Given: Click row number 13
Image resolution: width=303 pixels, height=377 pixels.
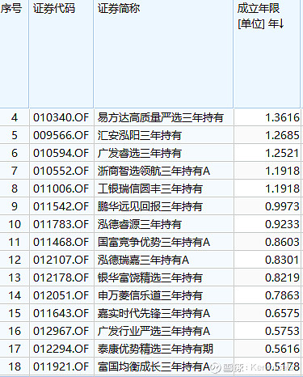Looking at the screenshot, I should tap(15, 277).
